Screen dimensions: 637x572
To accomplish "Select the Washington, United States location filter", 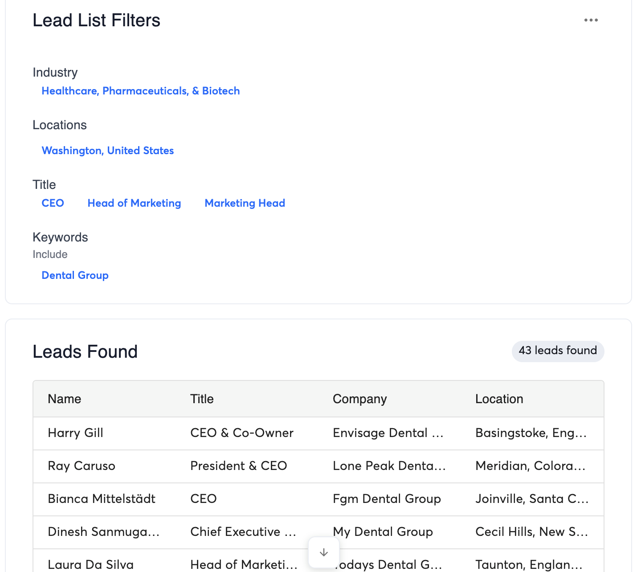I will pos(108,151).
